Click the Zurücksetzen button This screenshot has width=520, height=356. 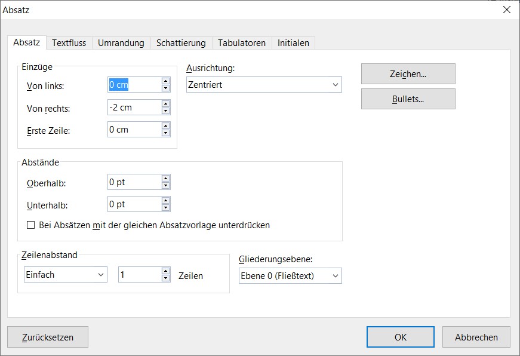click(x=48, y=337)
